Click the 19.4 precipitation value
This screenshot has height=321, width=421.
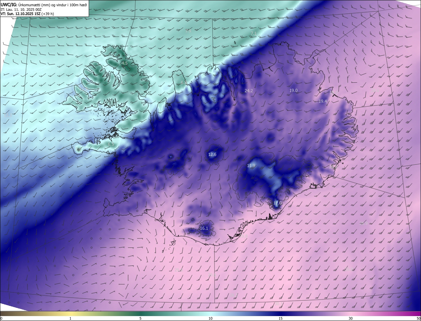pyautogui.click(x=323, y=101)
